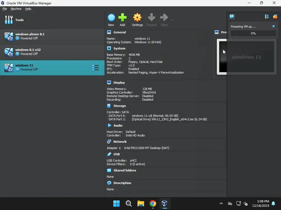Click the Description section header

[x=122, y=183]
